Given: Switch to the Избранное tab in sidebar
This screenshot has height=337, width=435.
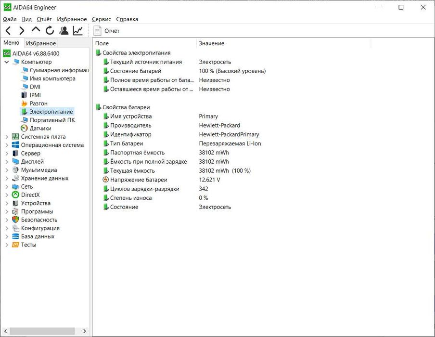Looking at the screenshot, I should point(41,43).
